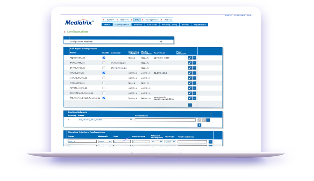
Task: Remove the lan_ip_pbx_ca call agent
Action: coord(194,73)
